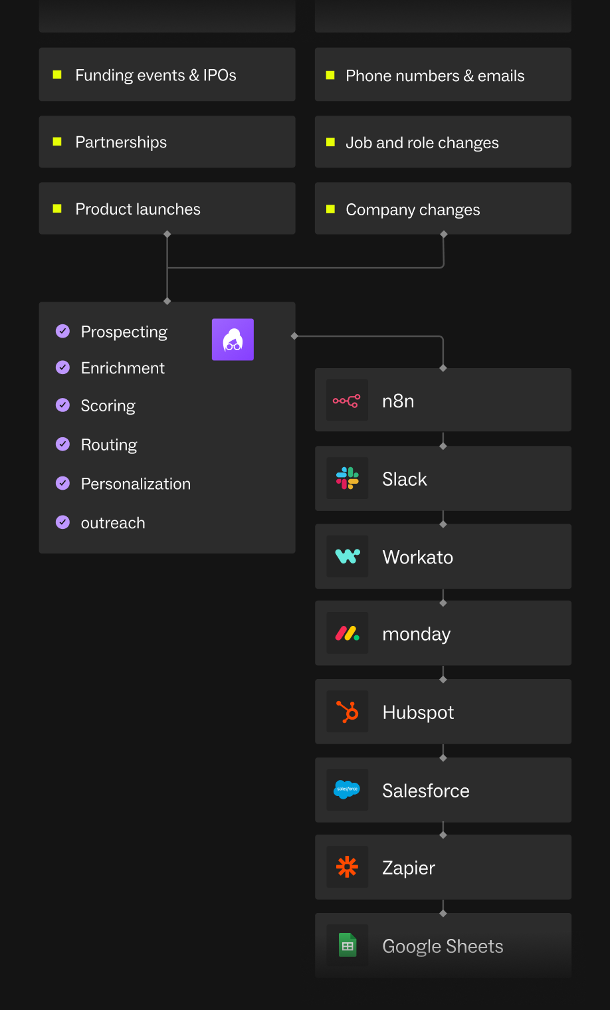This screenshot has width=610, height=1010.
Task: Select the Partnerships label
Action: click(x=121, y=142)
